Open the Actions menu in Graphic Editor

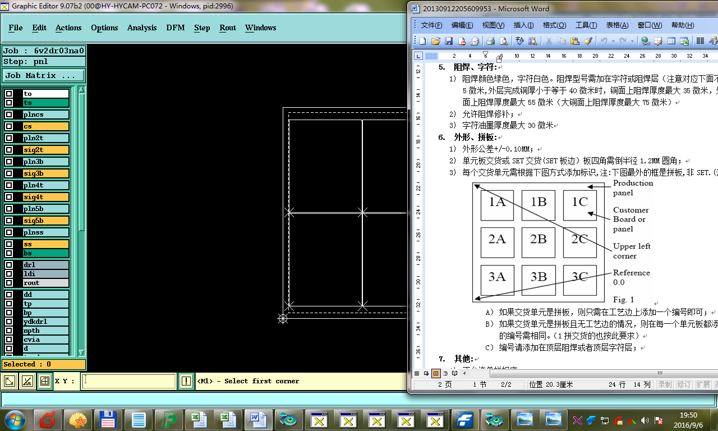coord(68,27)
